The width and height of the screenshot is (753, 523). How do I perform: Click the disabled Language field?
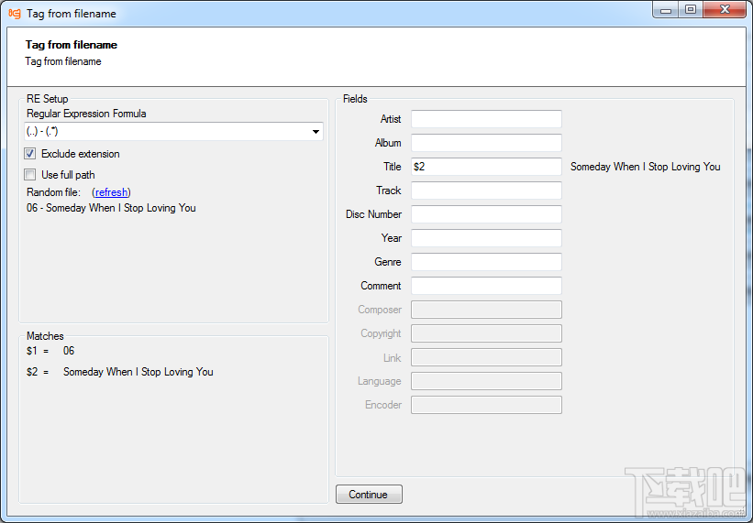(x=486, y=381)
